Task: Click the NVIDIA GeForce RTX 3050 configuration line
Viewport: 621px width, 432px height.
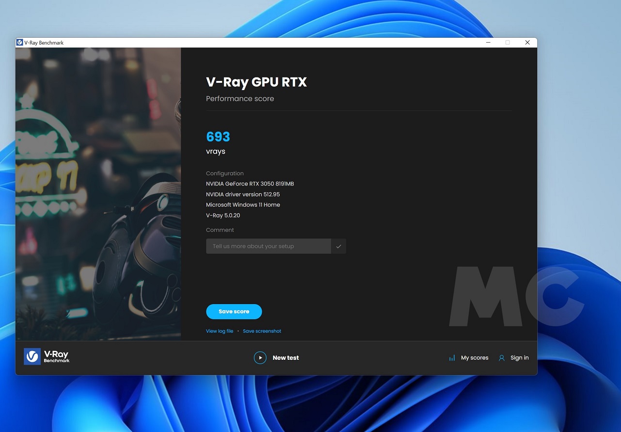Action: [x=250, y=184]
